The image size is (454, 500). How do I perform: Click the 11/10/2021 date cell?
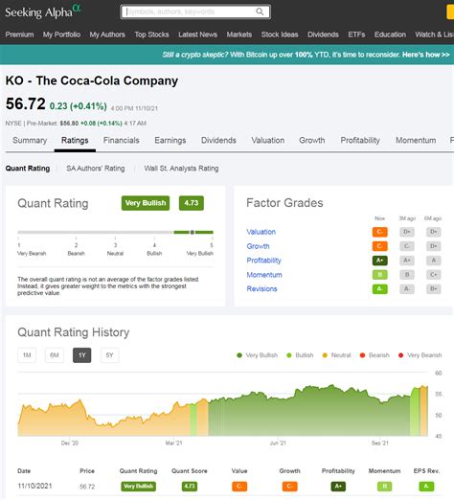click(34, 486)
